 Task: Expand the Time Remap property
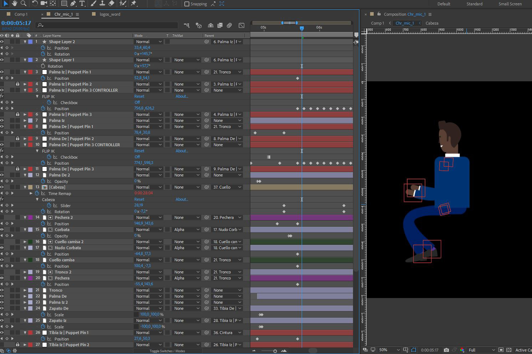point(31,193)
